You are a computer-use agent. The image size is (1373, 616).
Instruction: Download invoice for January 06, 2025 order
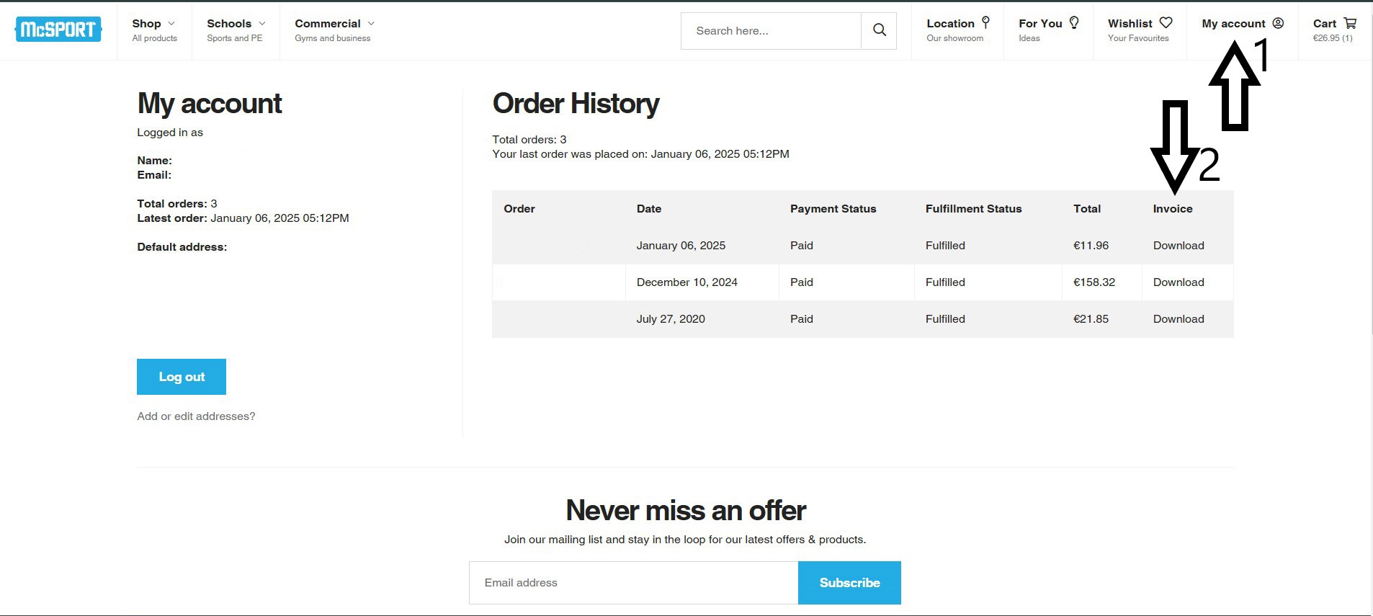click(1179, 246)
